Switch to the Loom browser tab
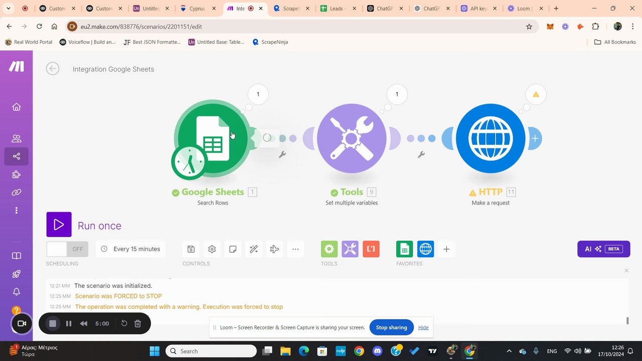This screenshot has width=642, height=361. (525, 9)
